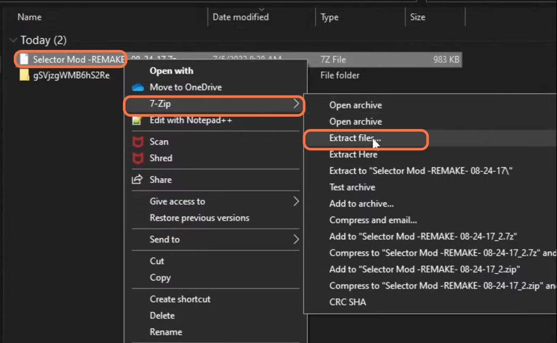Expand the 7-Zip submenu arrow
557x343 pixels.
pos(296,104)
